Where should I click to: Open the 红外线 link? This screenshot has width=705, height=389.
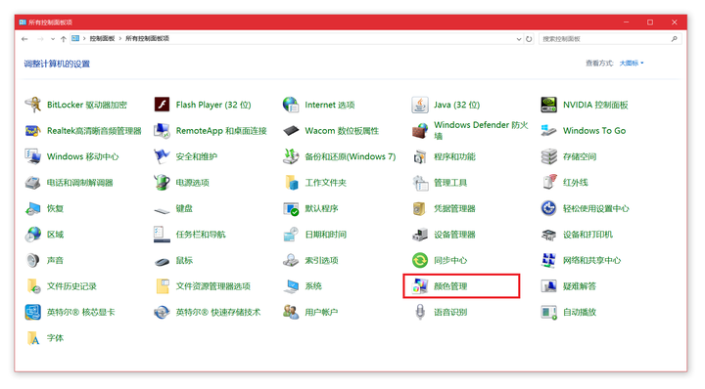click(x=576, y=183)
